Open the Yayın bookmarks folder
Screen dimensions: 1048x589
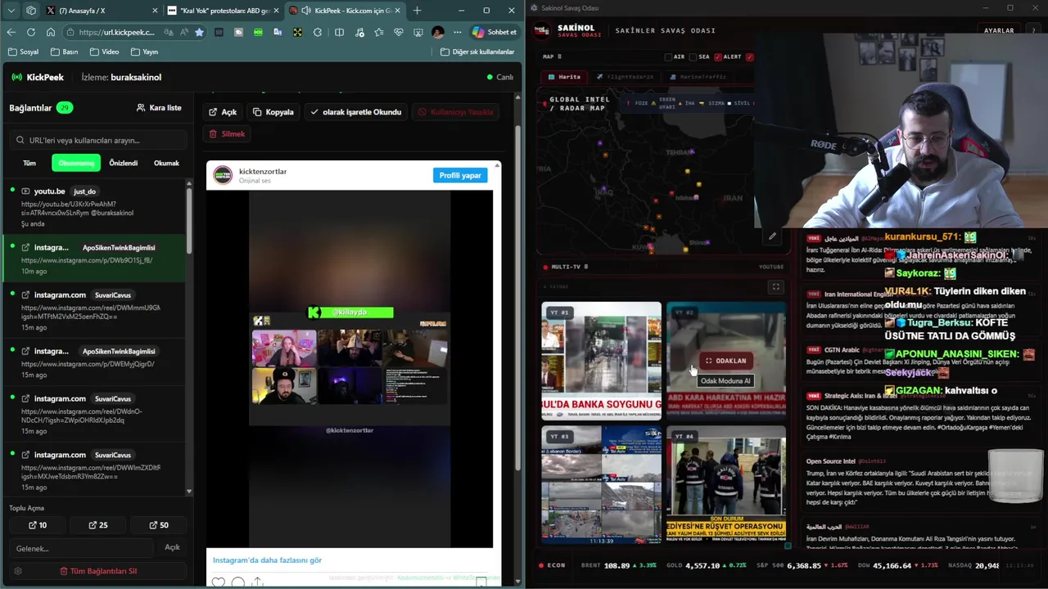(x=144, y=52)
